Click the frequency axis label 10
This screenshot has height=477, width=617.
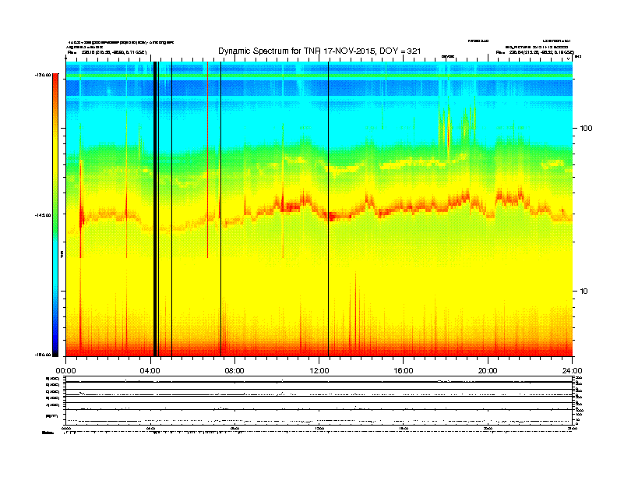tap(584, 291)
